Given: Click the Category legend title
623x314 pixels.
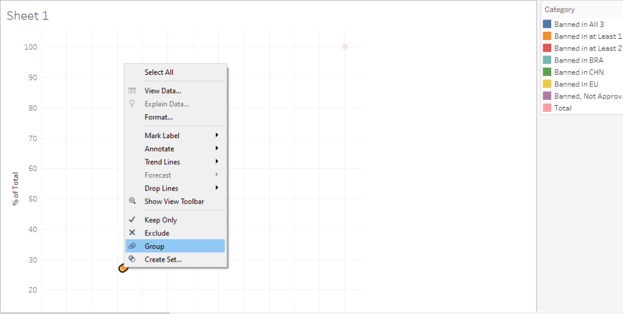Looking at the screenshot, I should click(x=560, y=10).
